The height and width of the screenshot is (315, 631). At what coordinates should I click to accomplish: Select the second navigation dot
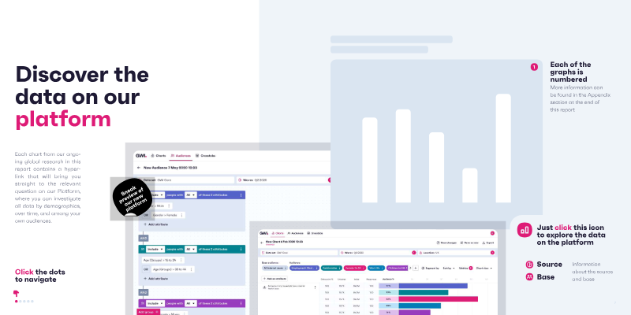click(x=21, y=301)
